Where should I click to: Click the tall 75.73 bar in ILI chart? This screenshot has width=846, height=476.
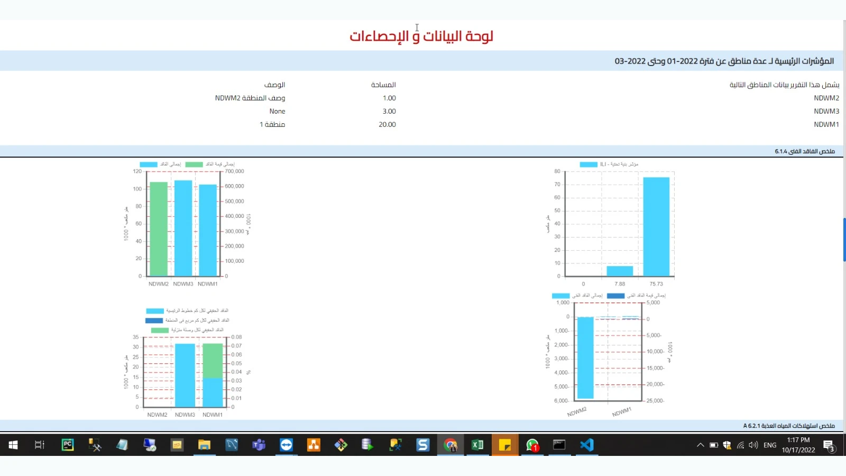click(656, 226)
